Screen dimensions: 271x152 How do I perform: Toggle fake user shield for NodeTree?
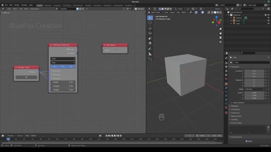[77, 9]
